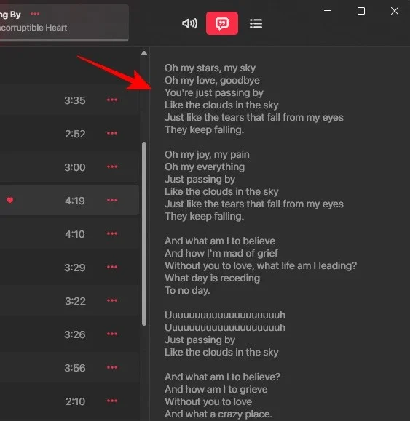
Task: Open options menu for the 3:56 track
Action: point(112,367)
